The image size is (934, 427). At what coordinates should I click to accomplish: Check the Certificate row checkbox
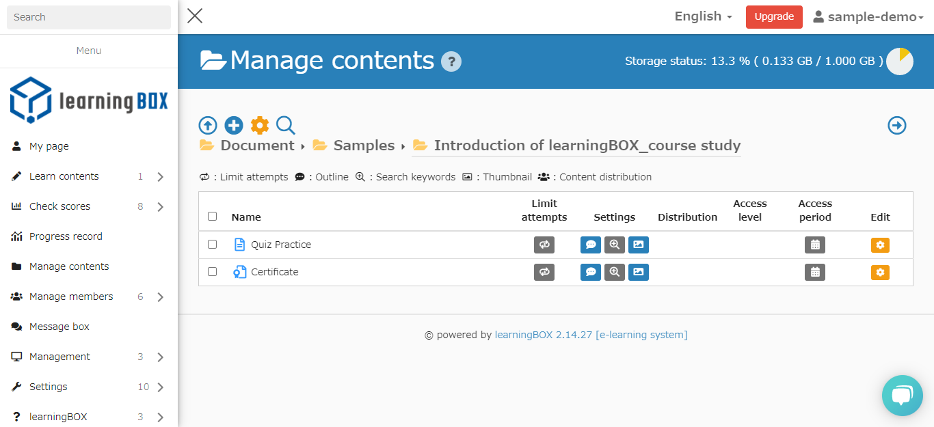coord(212,271)
